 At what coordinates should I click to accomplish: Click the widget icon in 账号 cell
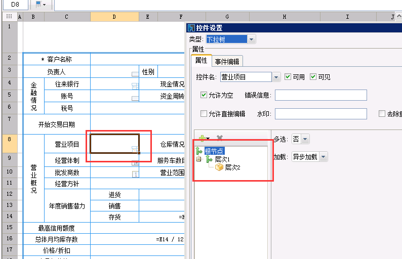[x=135, y=98]
